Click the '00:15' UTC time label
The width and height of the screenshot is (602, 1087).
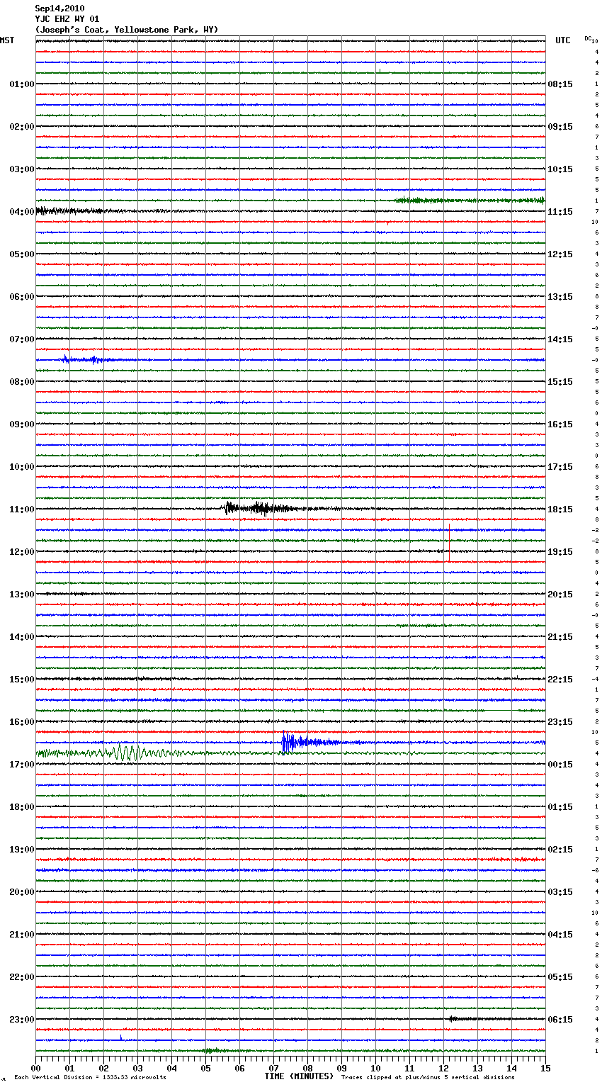(560, 765)
